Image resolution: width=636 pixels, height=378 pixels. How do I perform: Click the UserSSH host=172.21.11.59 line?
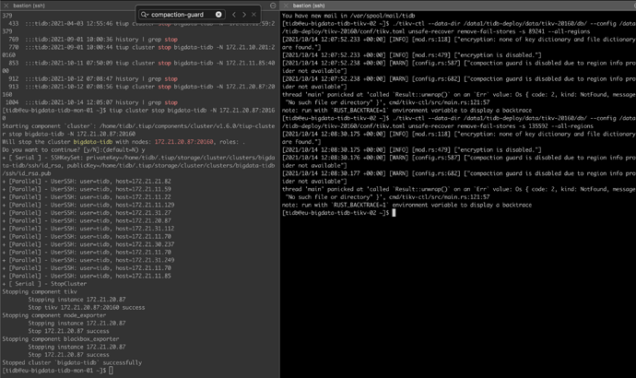(x=87, y=189)
